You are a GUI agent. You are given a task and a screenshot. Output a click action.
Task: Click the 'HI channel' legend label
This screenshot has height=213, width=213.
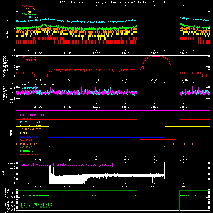[29, 60]
